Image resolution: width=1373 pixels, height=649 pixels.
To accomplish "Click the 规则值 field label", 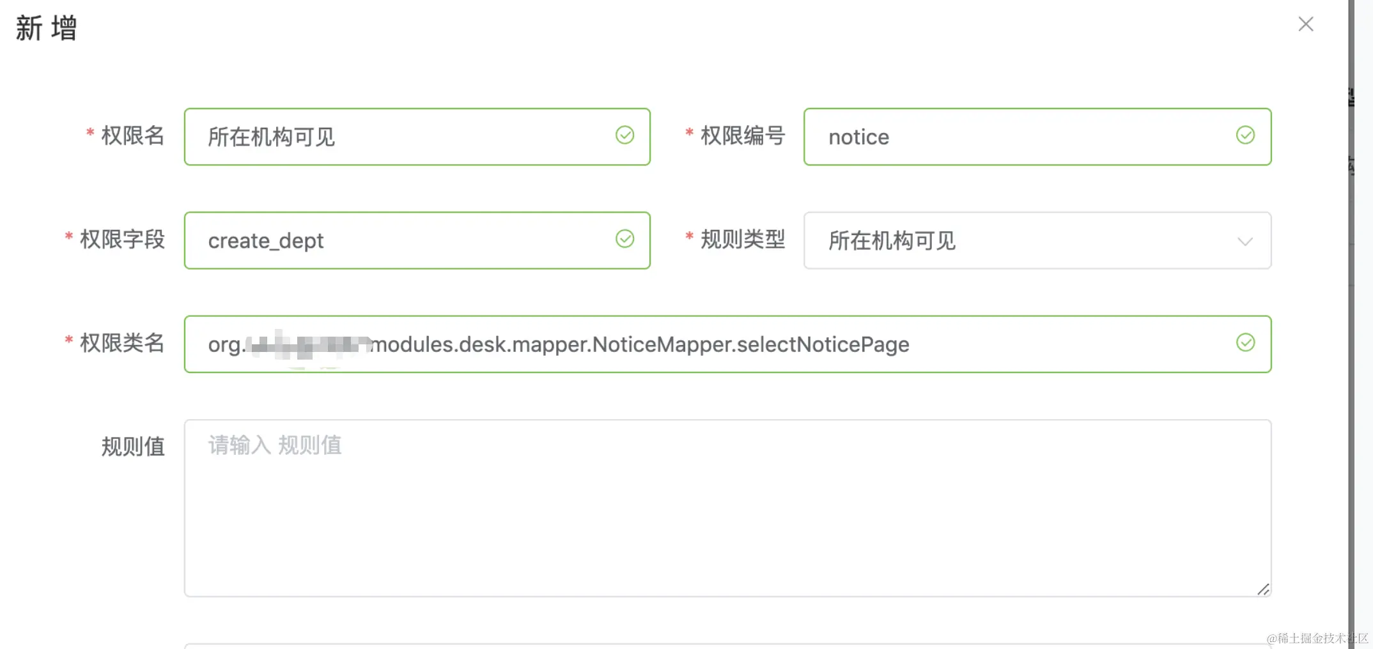I will pyautogui.click(x=132, y=447).
